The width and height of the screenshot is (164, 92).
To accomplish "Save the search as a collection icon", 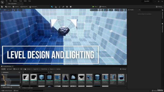I will pos(49,72).
